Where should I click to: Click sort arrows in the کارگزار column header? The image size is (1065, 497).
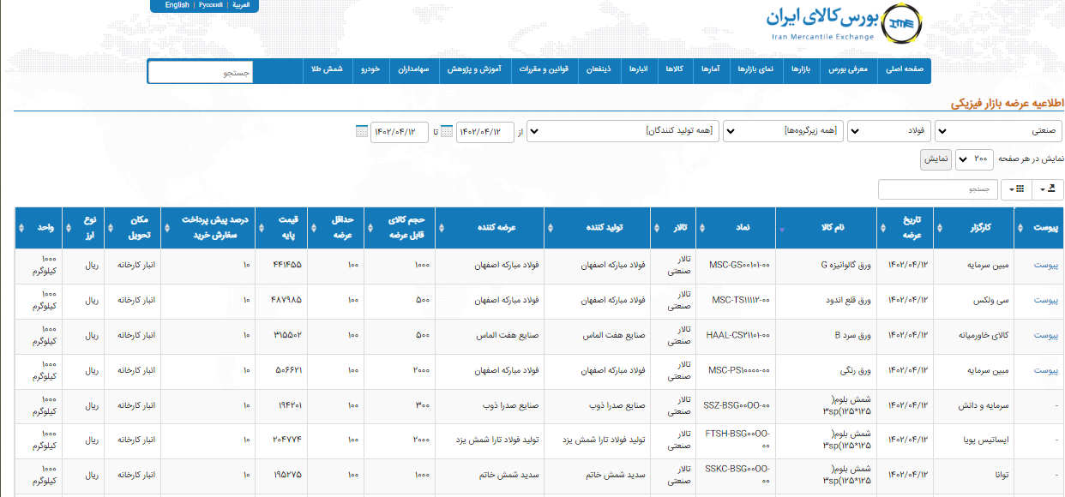pos(940,228)
